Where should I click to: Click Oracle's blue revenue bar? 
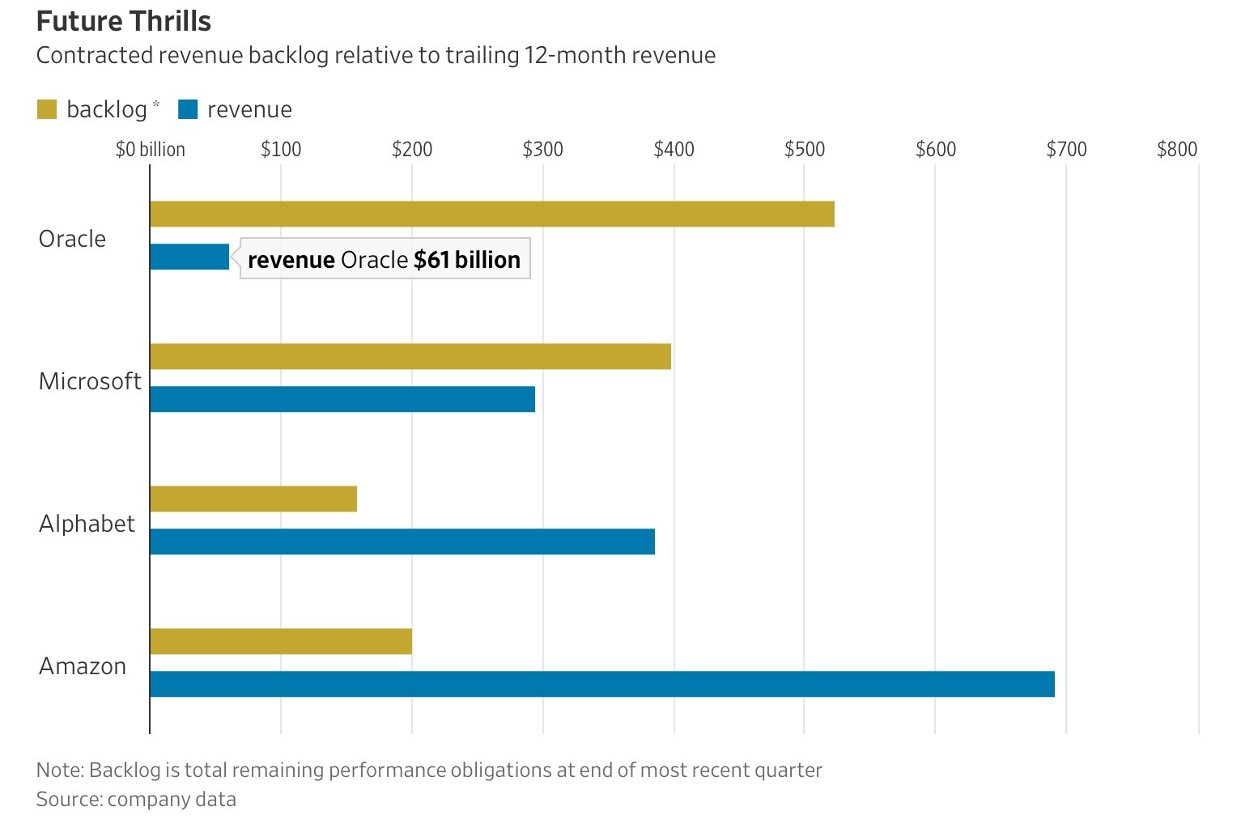(189, 257)
